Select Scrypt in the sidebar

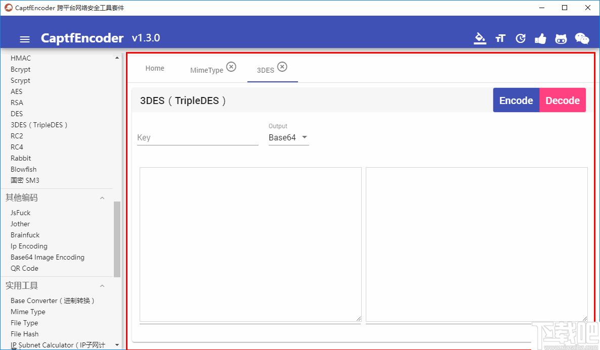pyautogui.click(x=20, y=80)
